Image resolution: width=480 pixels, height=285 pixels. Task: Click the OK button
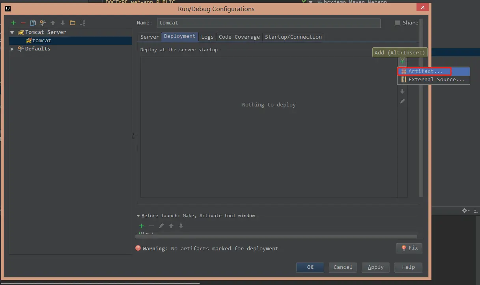(310, 267)
